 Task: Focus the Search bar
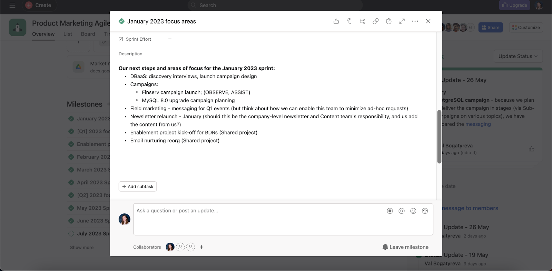point(275,5)
